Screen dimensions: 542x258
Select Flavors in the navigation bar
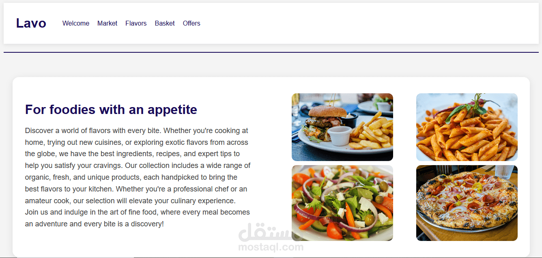point(136,24)
